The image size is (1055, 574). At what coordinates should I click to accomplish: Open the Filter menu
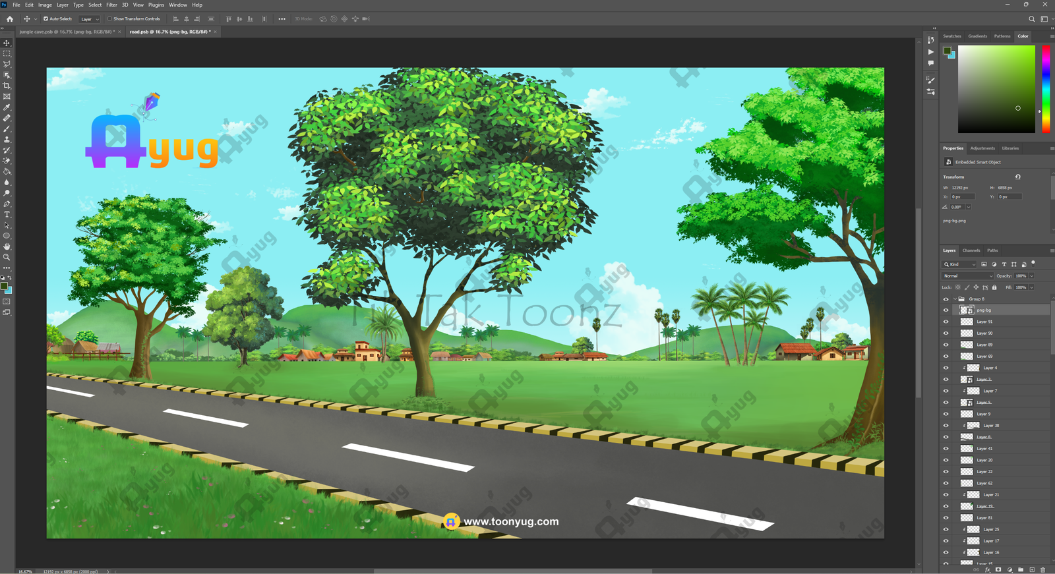[111, 5]
